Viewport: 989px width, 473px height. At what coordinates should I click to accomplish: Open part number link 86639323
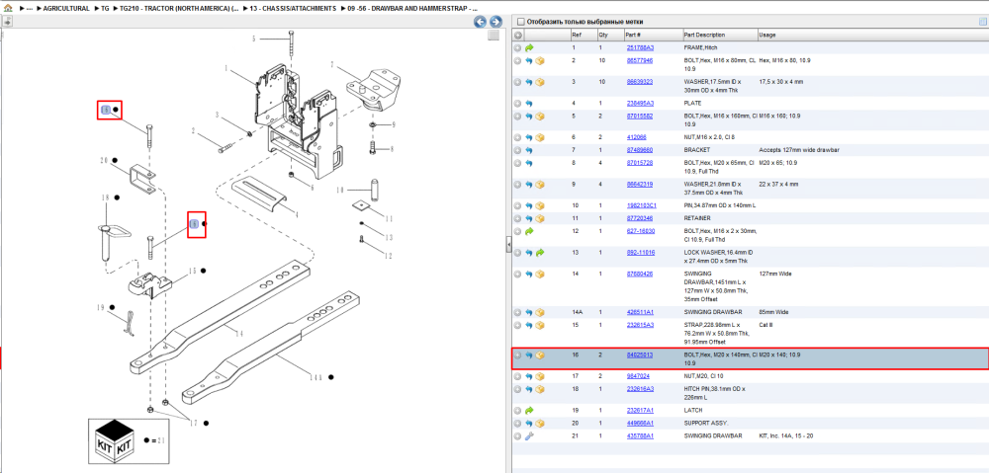pos(640,82)
